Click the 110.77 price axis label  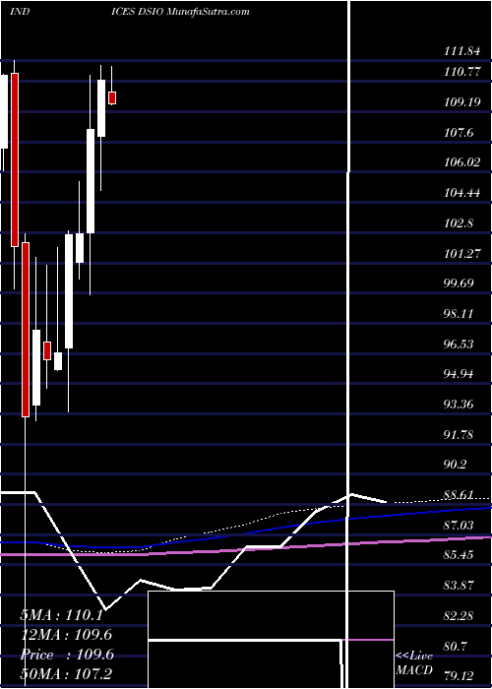click(462, 72)
